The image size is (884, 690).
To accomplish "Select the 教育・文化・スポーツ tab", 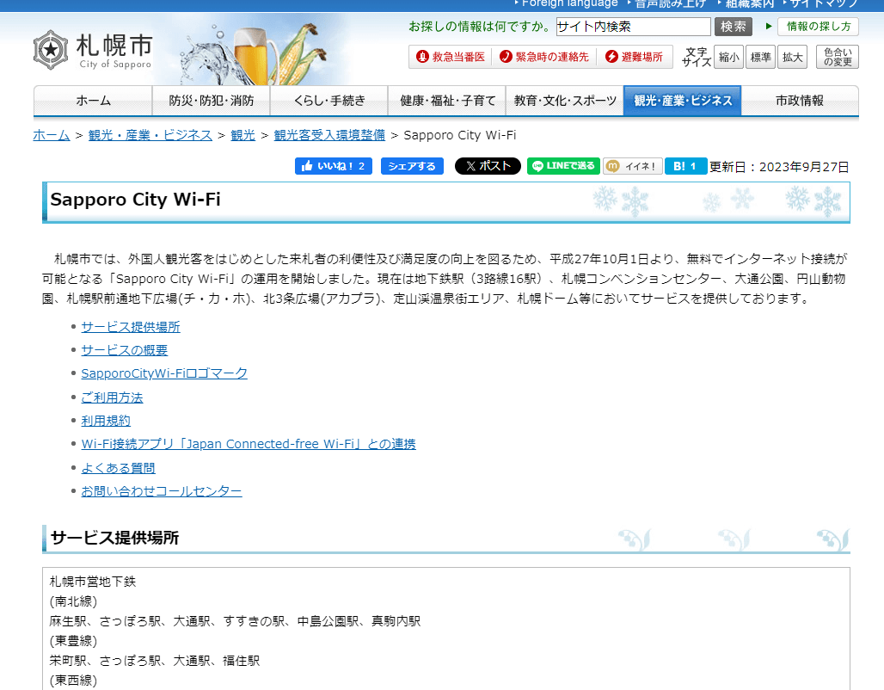I will 565,101.
